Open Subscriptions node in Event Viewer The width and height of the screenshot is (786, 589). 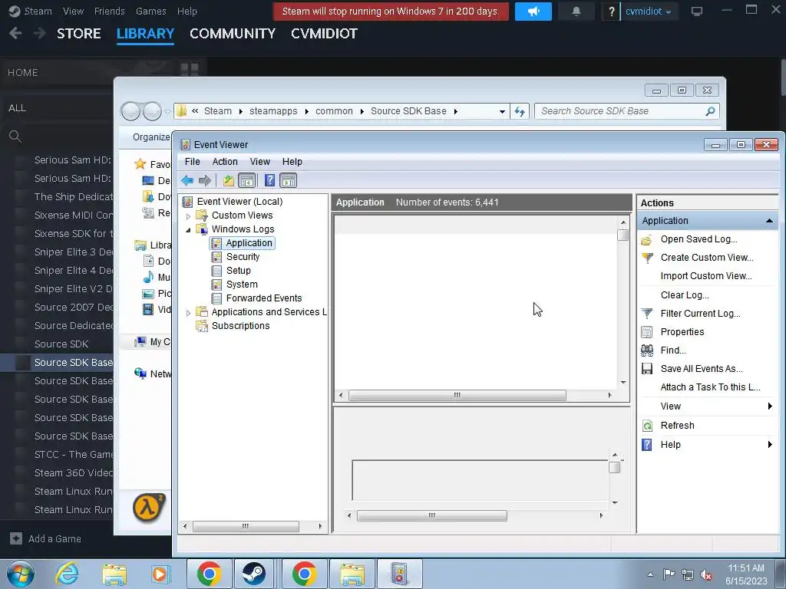(x=240, y=325)
